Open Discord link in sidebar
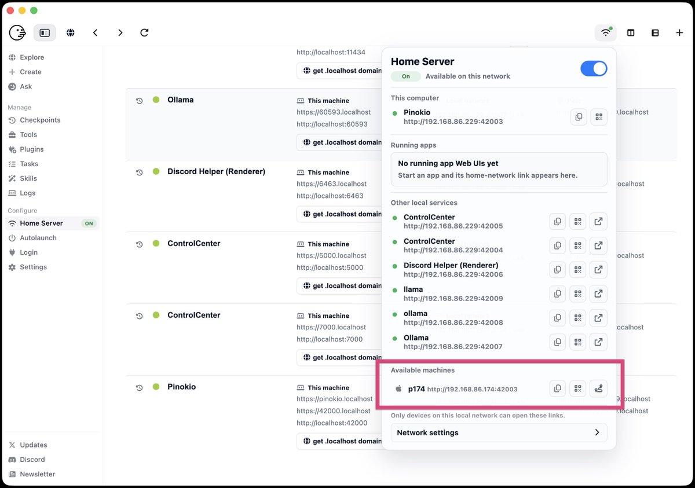 point(32,460)
